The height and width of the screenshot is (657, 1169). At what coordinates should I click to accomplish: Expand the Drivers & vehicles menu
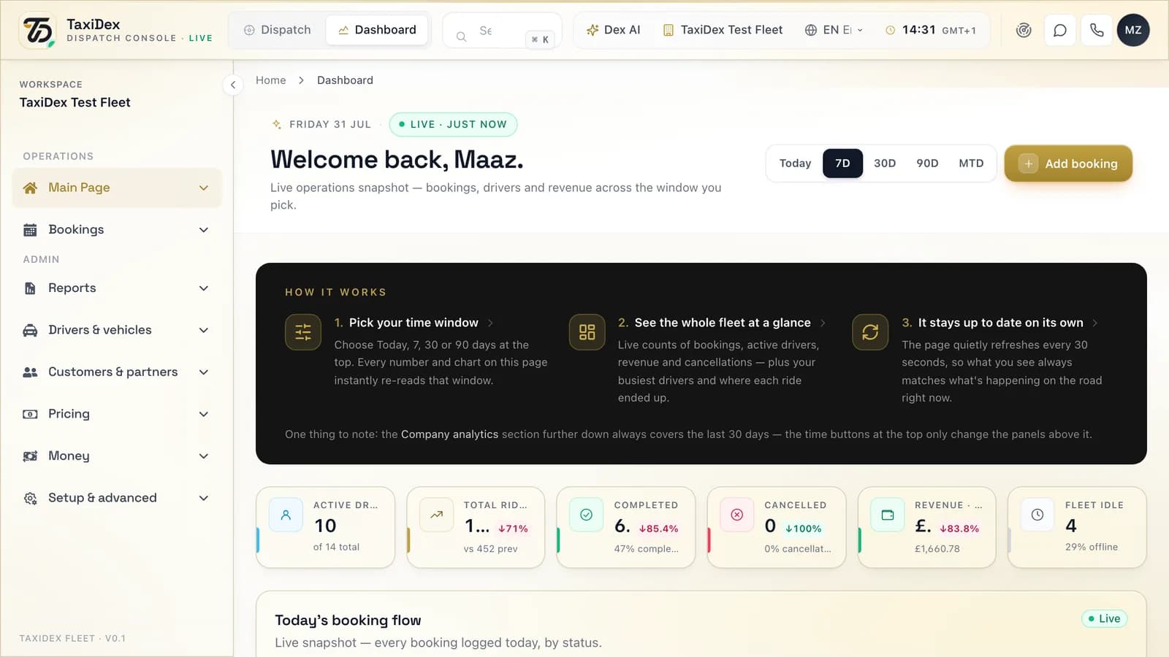117,330
